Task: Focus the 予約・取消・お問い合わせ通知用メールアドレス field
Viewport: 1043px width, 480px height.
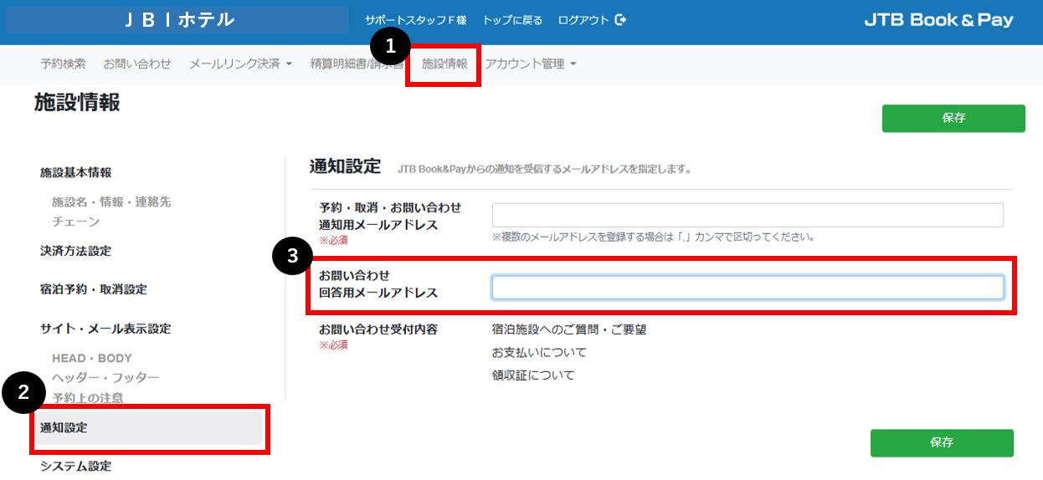Action: tap(748, 215)
